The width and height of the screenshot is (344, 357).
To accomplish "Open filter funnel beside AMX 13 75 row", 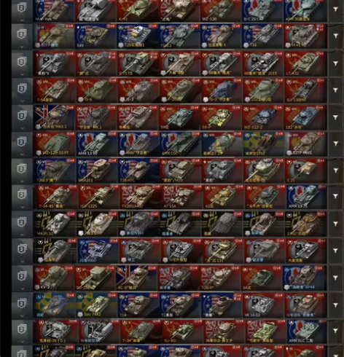I will 335,196.
